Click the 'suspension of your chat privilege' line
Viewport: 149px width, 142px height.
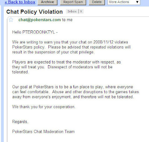click(53, 52)
